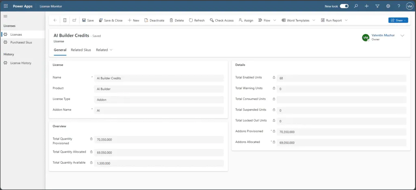The width and height of the screenshot is (416, 190).
Task: Open help question mark icon
Action: (399, 6)
